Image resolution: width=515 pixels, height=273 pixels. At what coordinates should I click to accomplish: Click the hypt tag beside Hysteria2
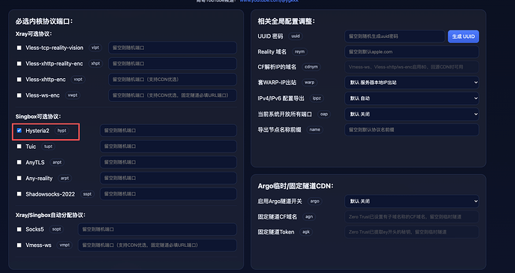coord(62,131)
